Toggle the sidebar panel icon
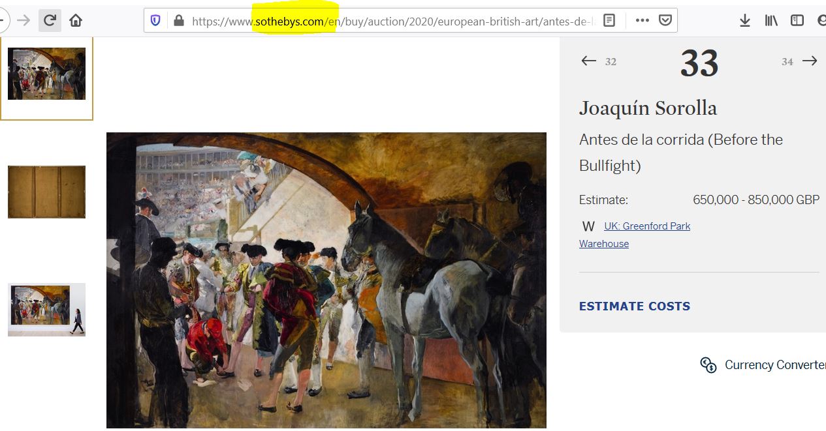Viewport: 826px width, 431px height. [797, 21]
